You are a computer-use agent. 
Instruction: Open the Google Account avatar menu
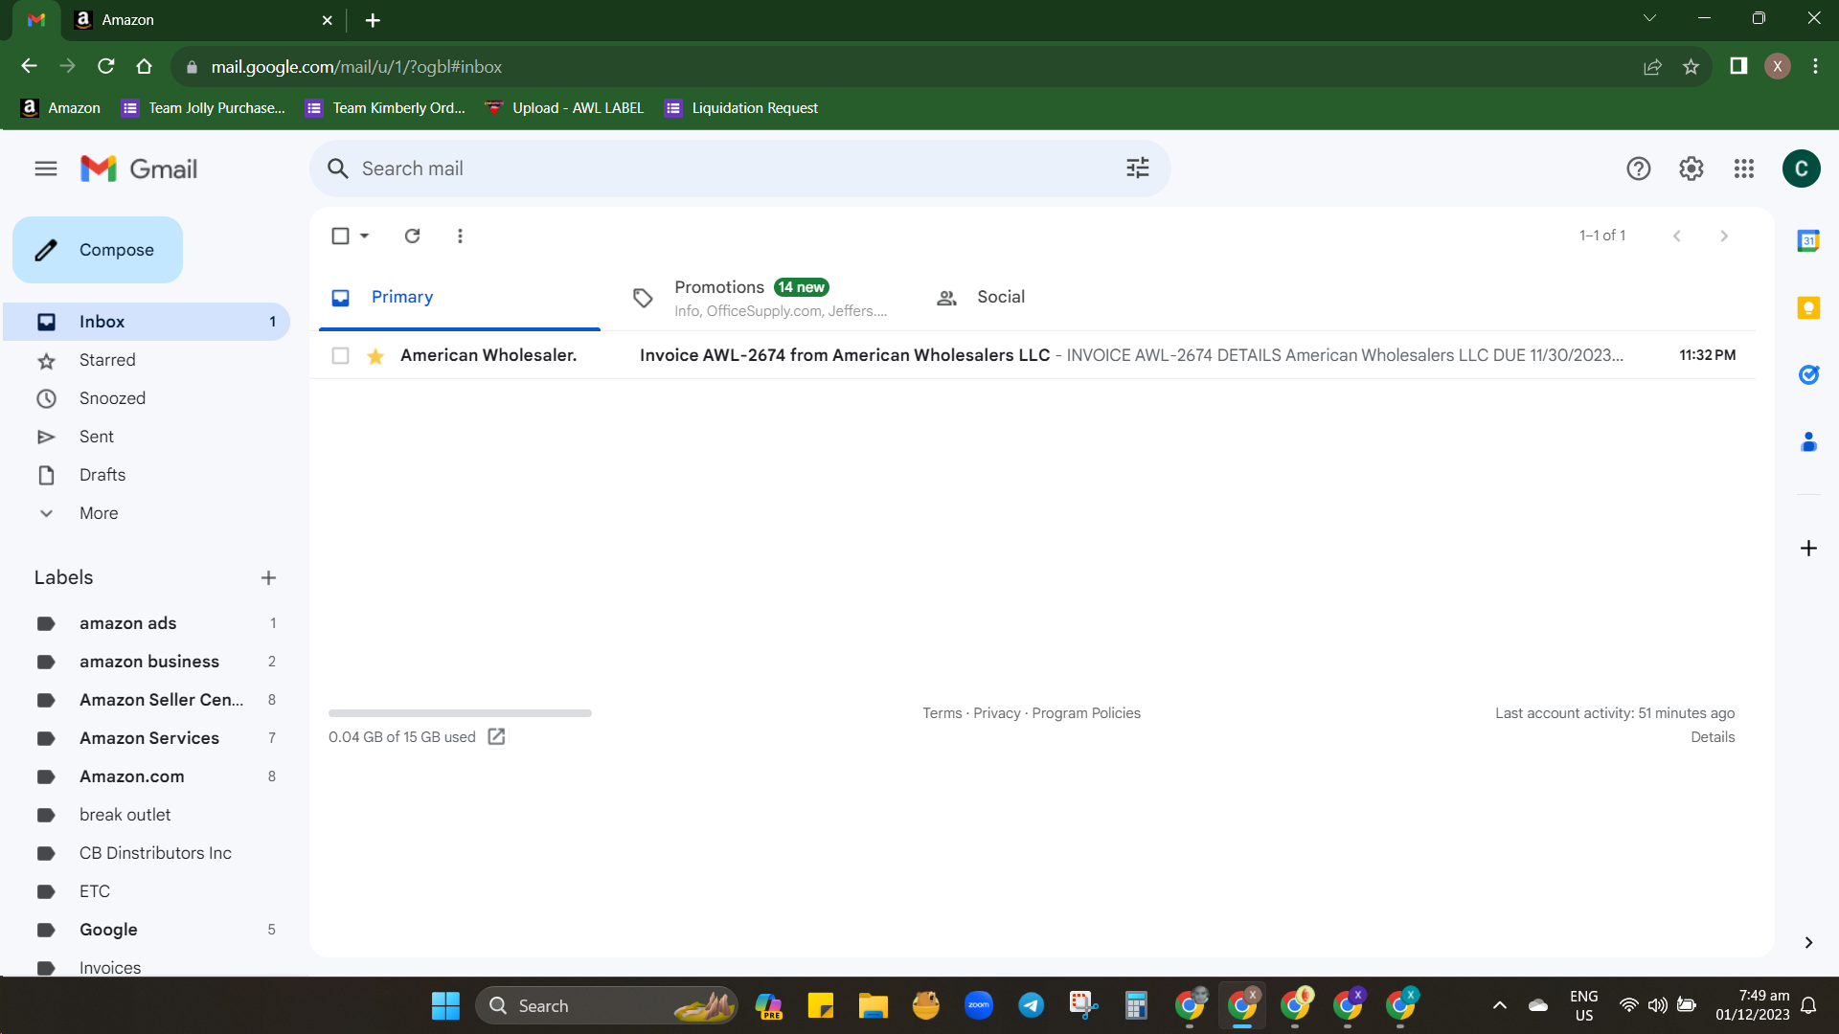[x=1801, y=169]
